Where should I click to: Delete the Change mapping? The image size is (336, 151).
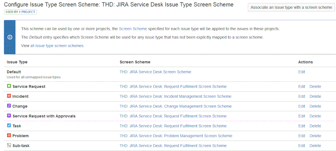pyautogui.click(x=315, y=106)
